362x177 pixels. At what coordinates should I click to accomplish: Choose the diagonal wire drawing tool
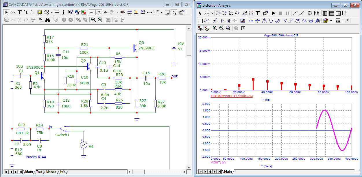pyautogui.click(x=33, y=12)
